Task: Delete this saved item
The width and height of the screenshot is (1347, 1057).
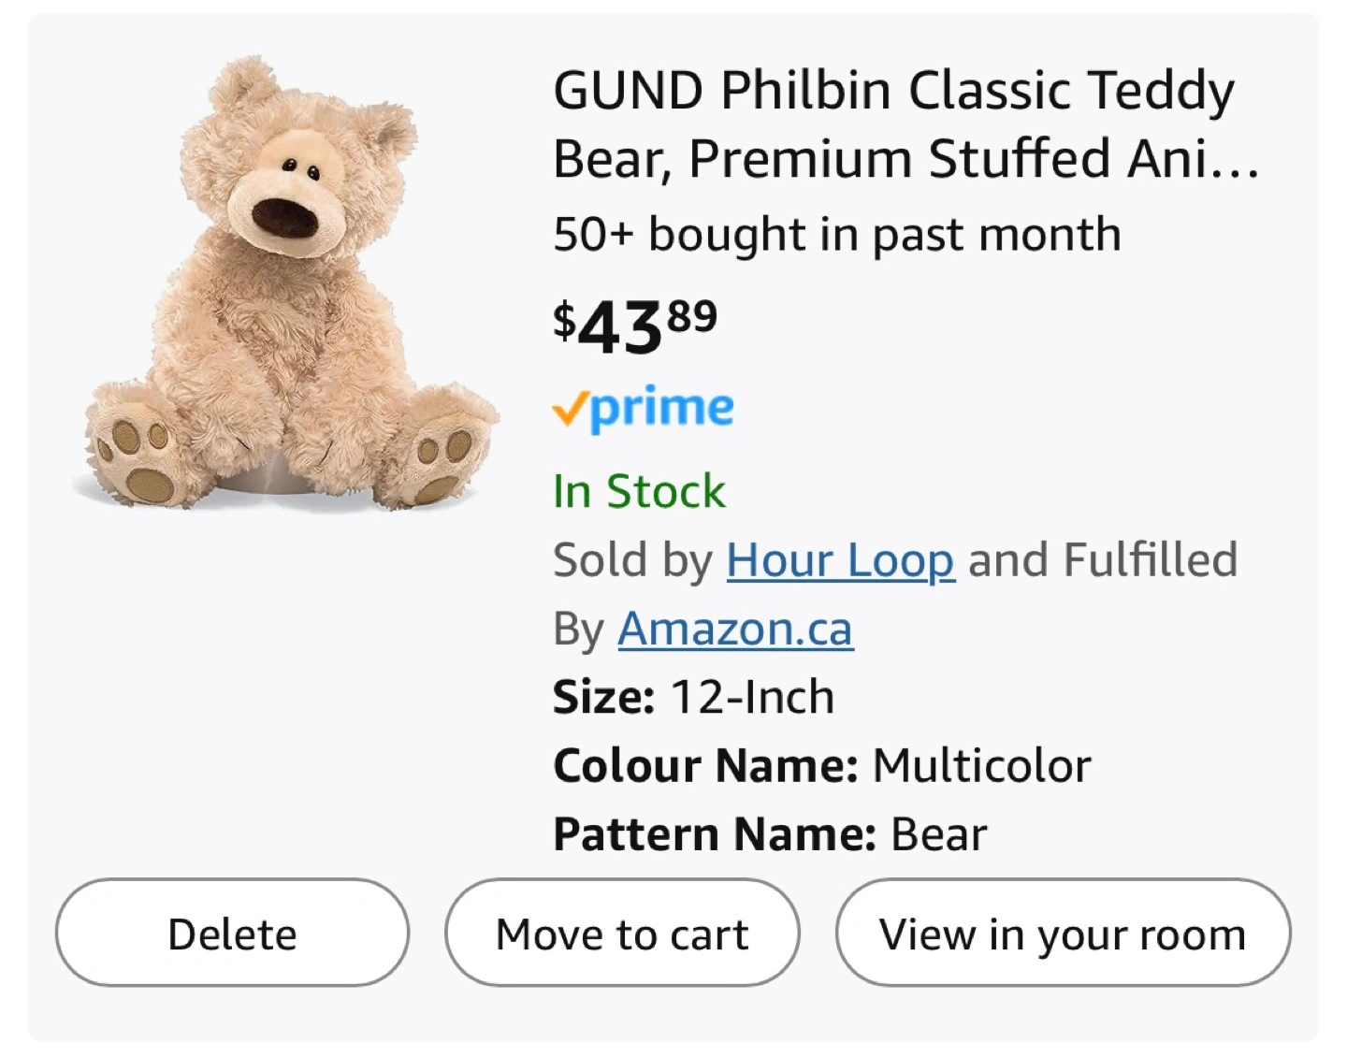Action: pyautogui.click(x=232, y=933)
